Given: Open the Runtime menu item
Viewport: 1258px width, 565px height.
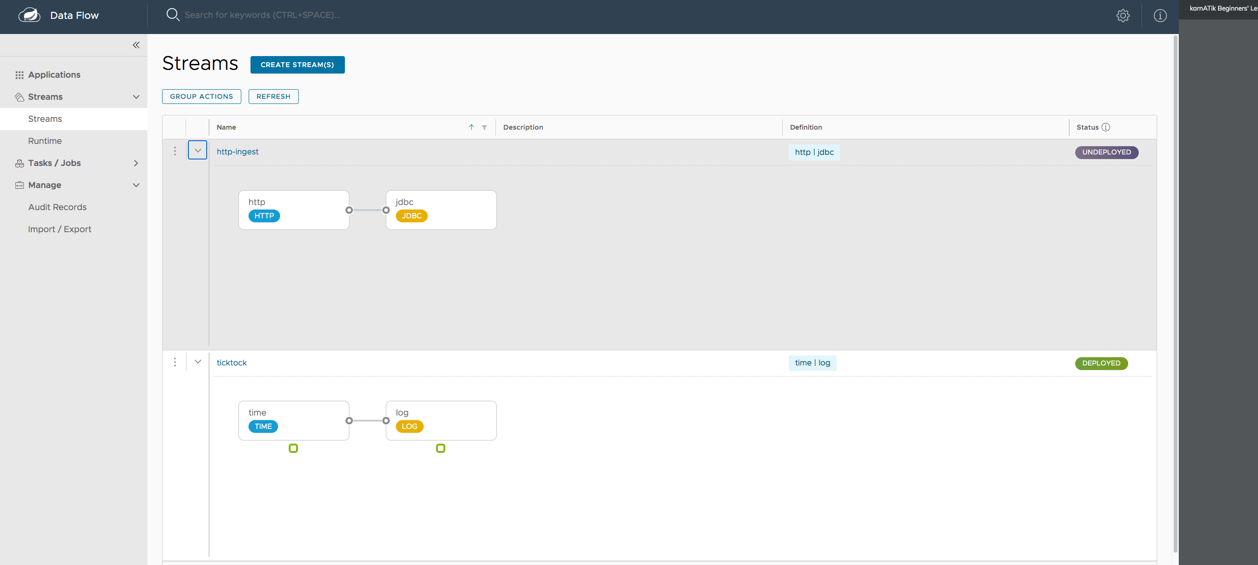Looking at the screenshot, I should [x=45, y=141].
